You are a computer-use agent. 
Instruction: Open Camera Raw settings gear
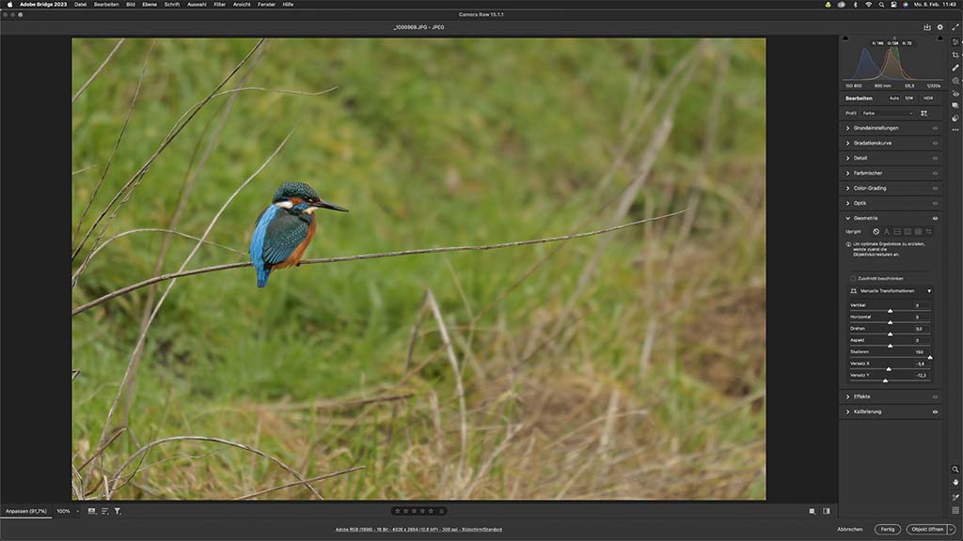pyautogui.click(x=939, y=27)
